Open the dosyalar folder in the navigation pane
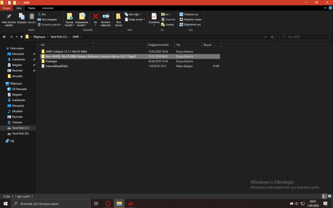 click(17, 76)
